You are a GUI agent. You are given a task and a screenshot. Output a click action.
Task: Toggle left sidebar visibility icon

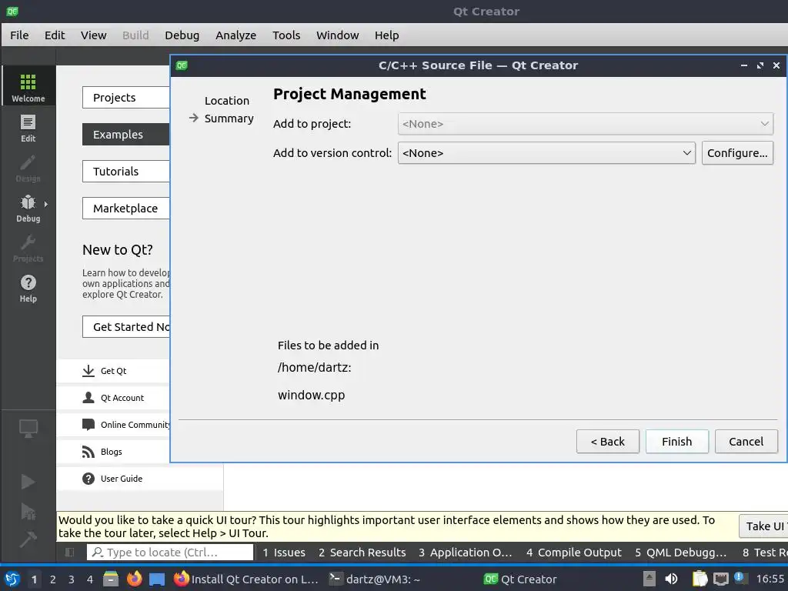69,553
